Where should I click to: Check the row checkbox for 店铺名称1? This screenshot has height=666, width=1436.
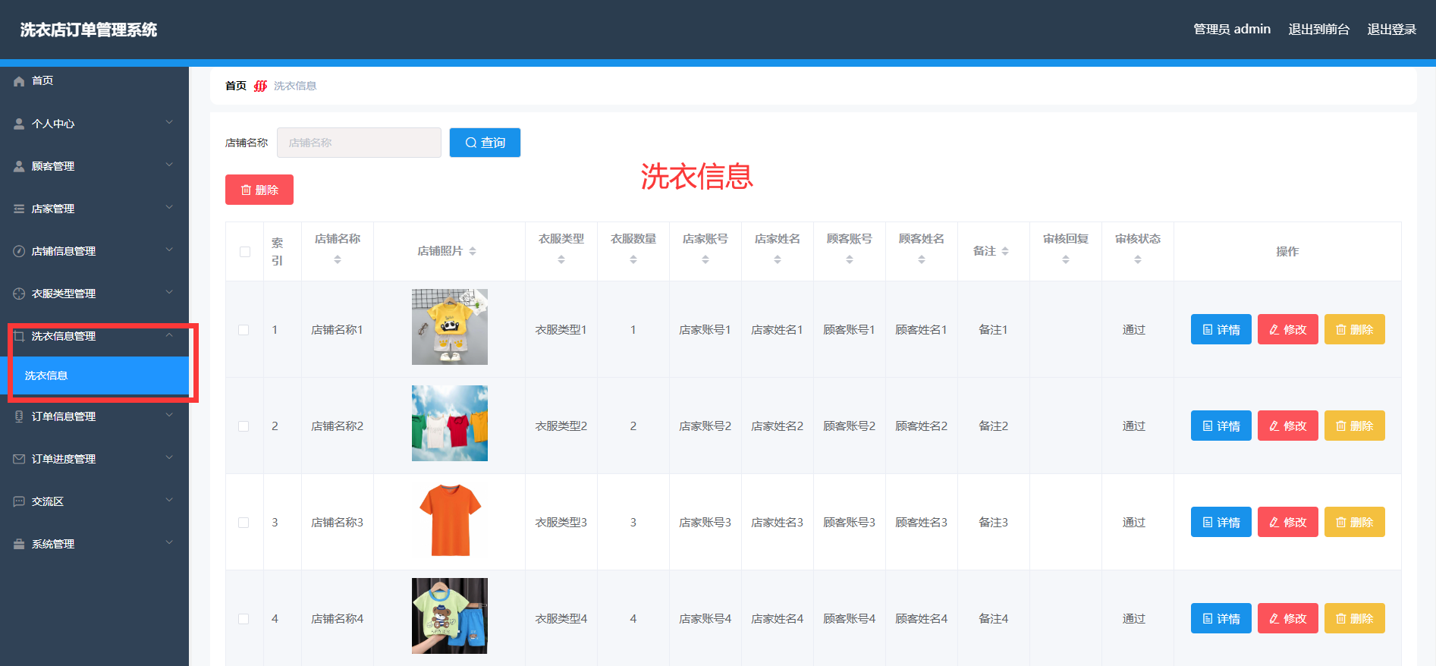coord(244,330)
